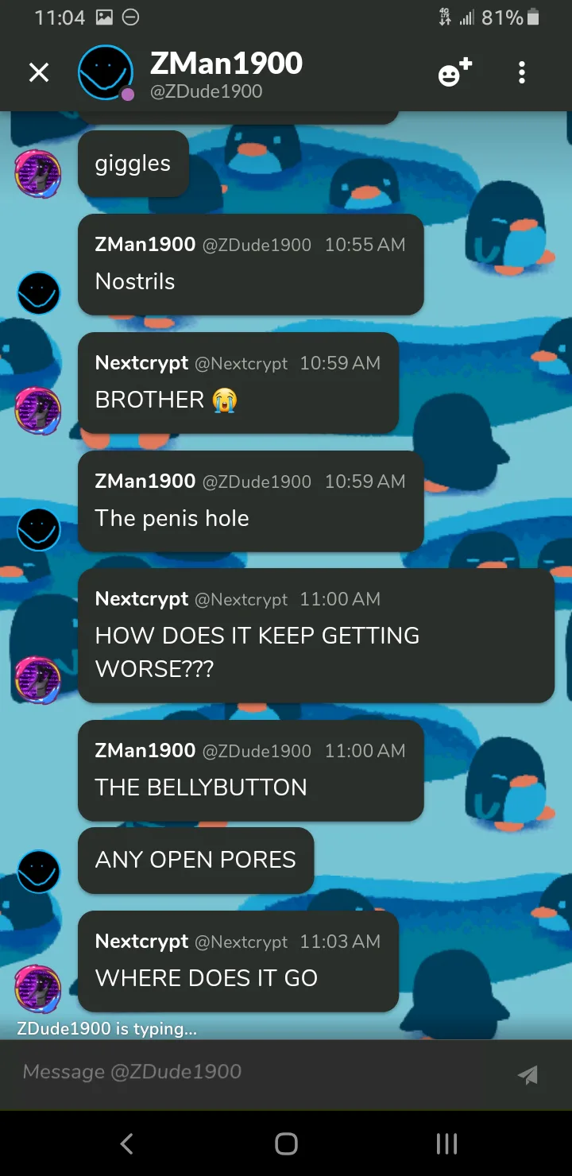Tap the Nextcrypt username on the 11:03 AM message

141,941
